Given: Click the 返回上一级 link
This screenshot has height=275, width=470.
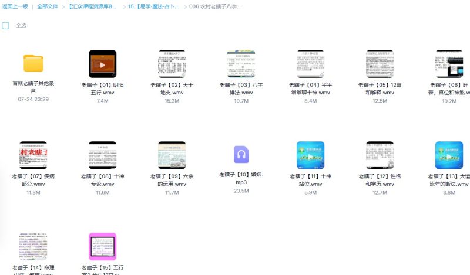Looking at the screenshot, I should click(x=15, y=6).
